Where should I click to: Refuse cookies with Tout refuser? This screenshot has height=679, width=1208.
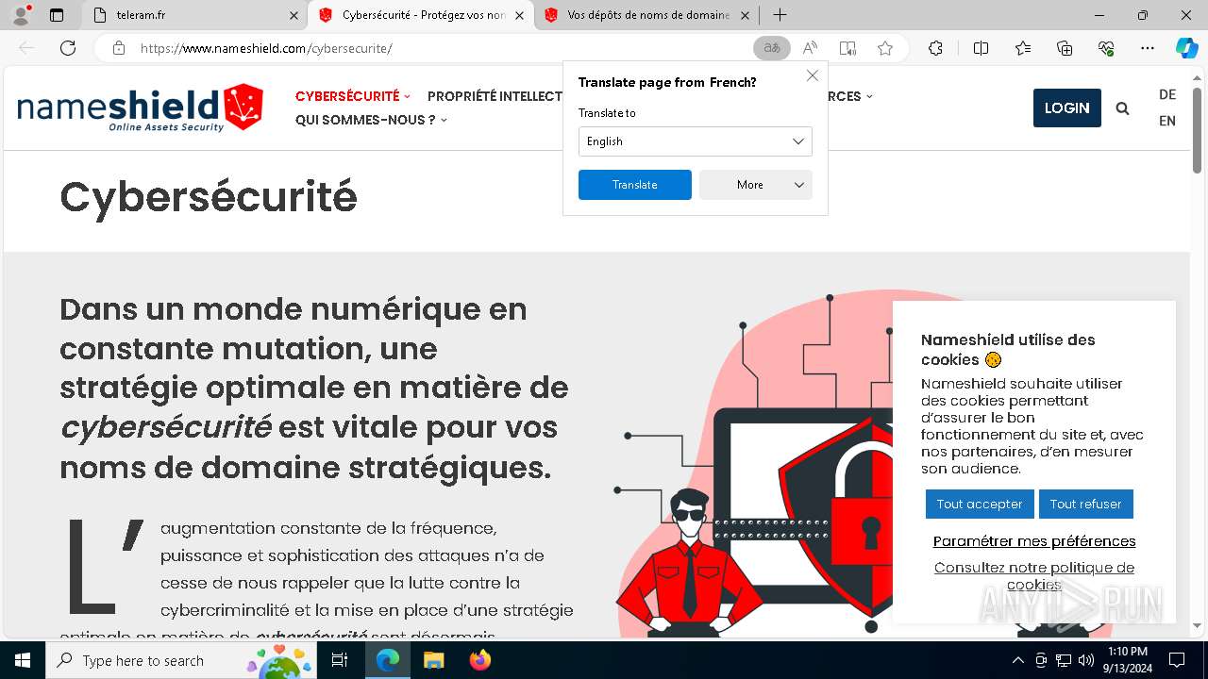pyautogui.click(x=1086, y=504)
